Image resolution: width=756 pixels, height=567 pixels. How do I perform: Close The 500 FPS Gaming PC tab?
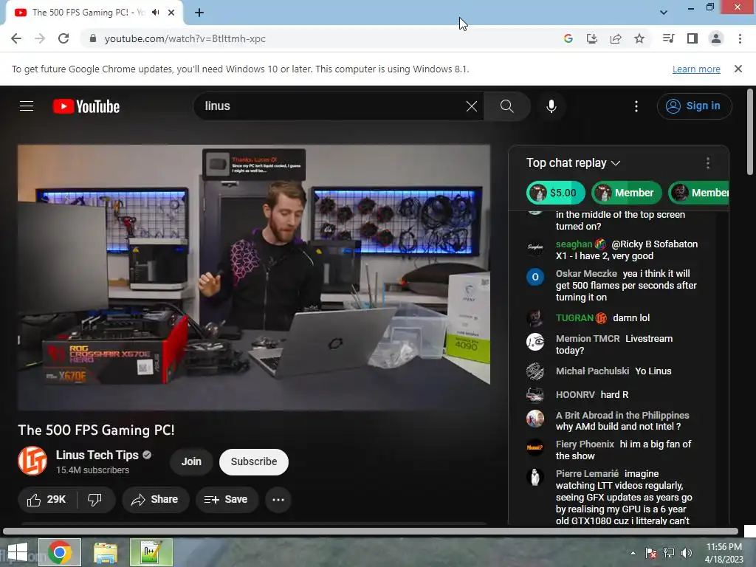(171, 13)
